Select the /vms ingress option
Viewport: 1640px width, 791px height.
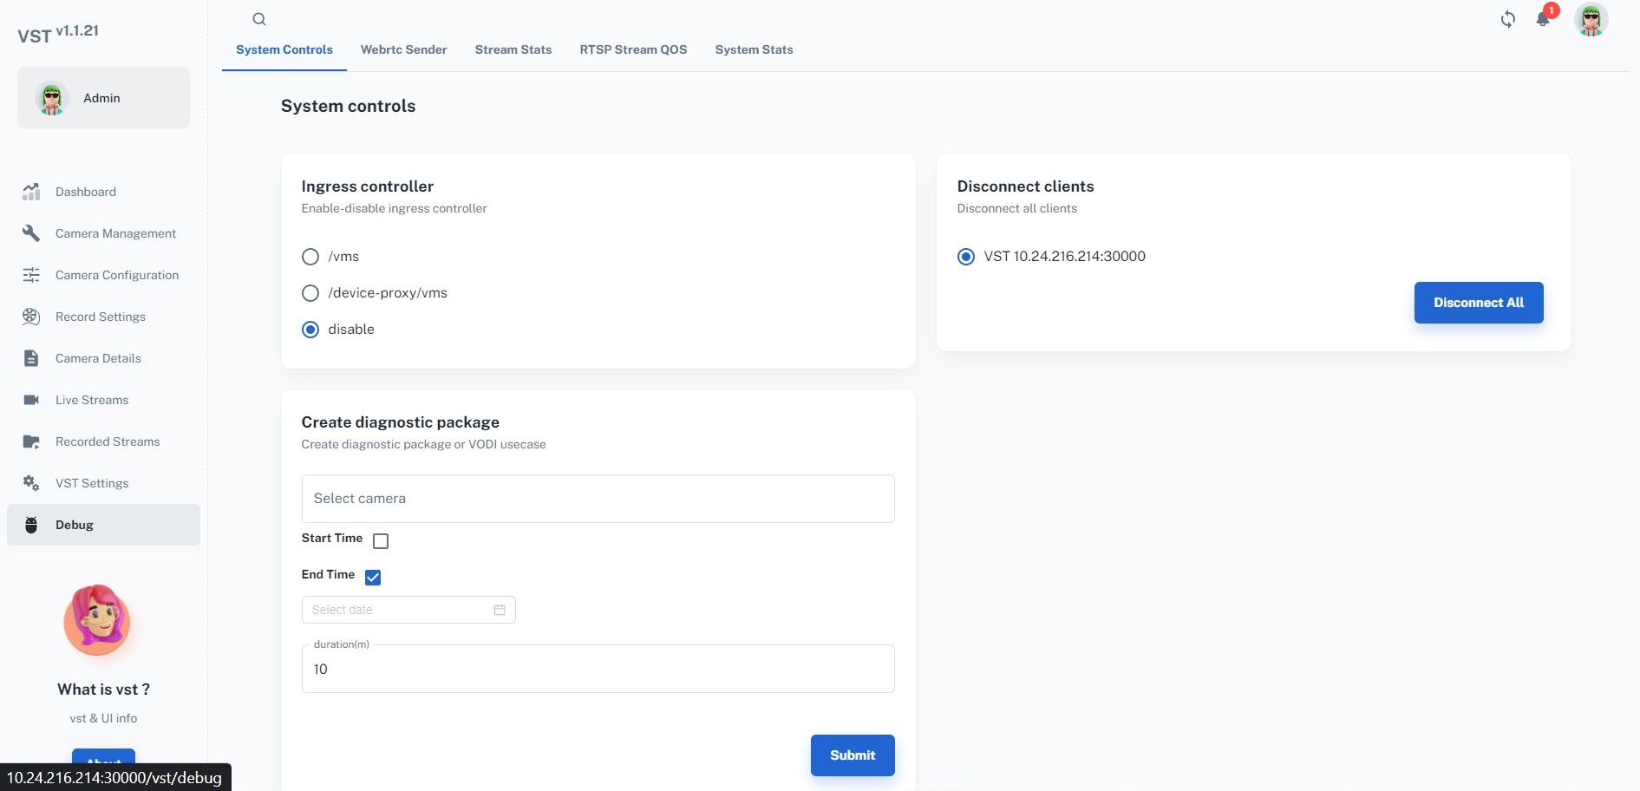tap(310, 257)
